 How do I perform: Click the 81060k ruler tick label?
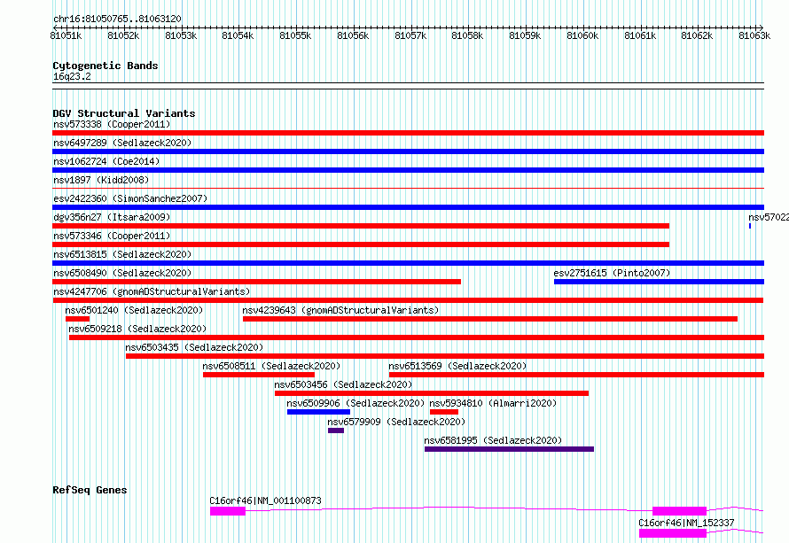click(x=582, y=35)
